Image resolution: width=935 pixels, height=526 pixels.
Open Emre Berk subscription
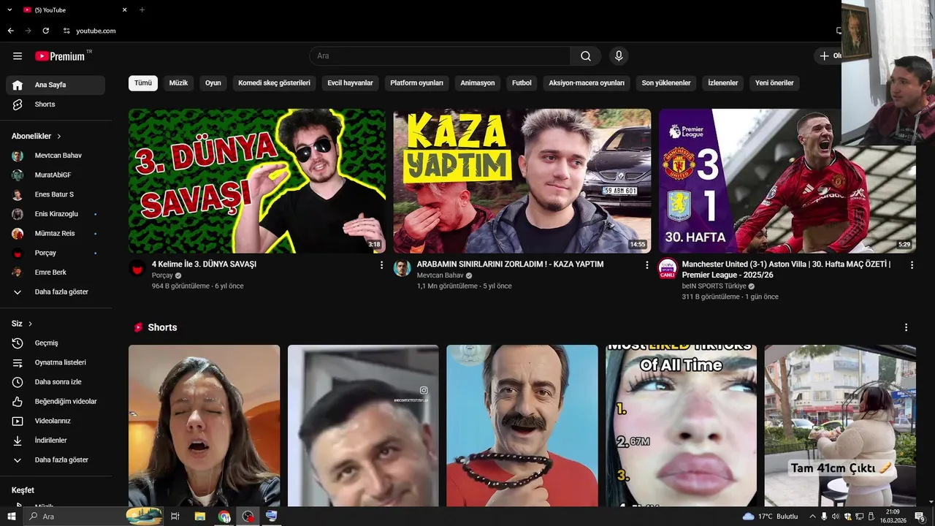pyautogui.click(x=56, y=272)
